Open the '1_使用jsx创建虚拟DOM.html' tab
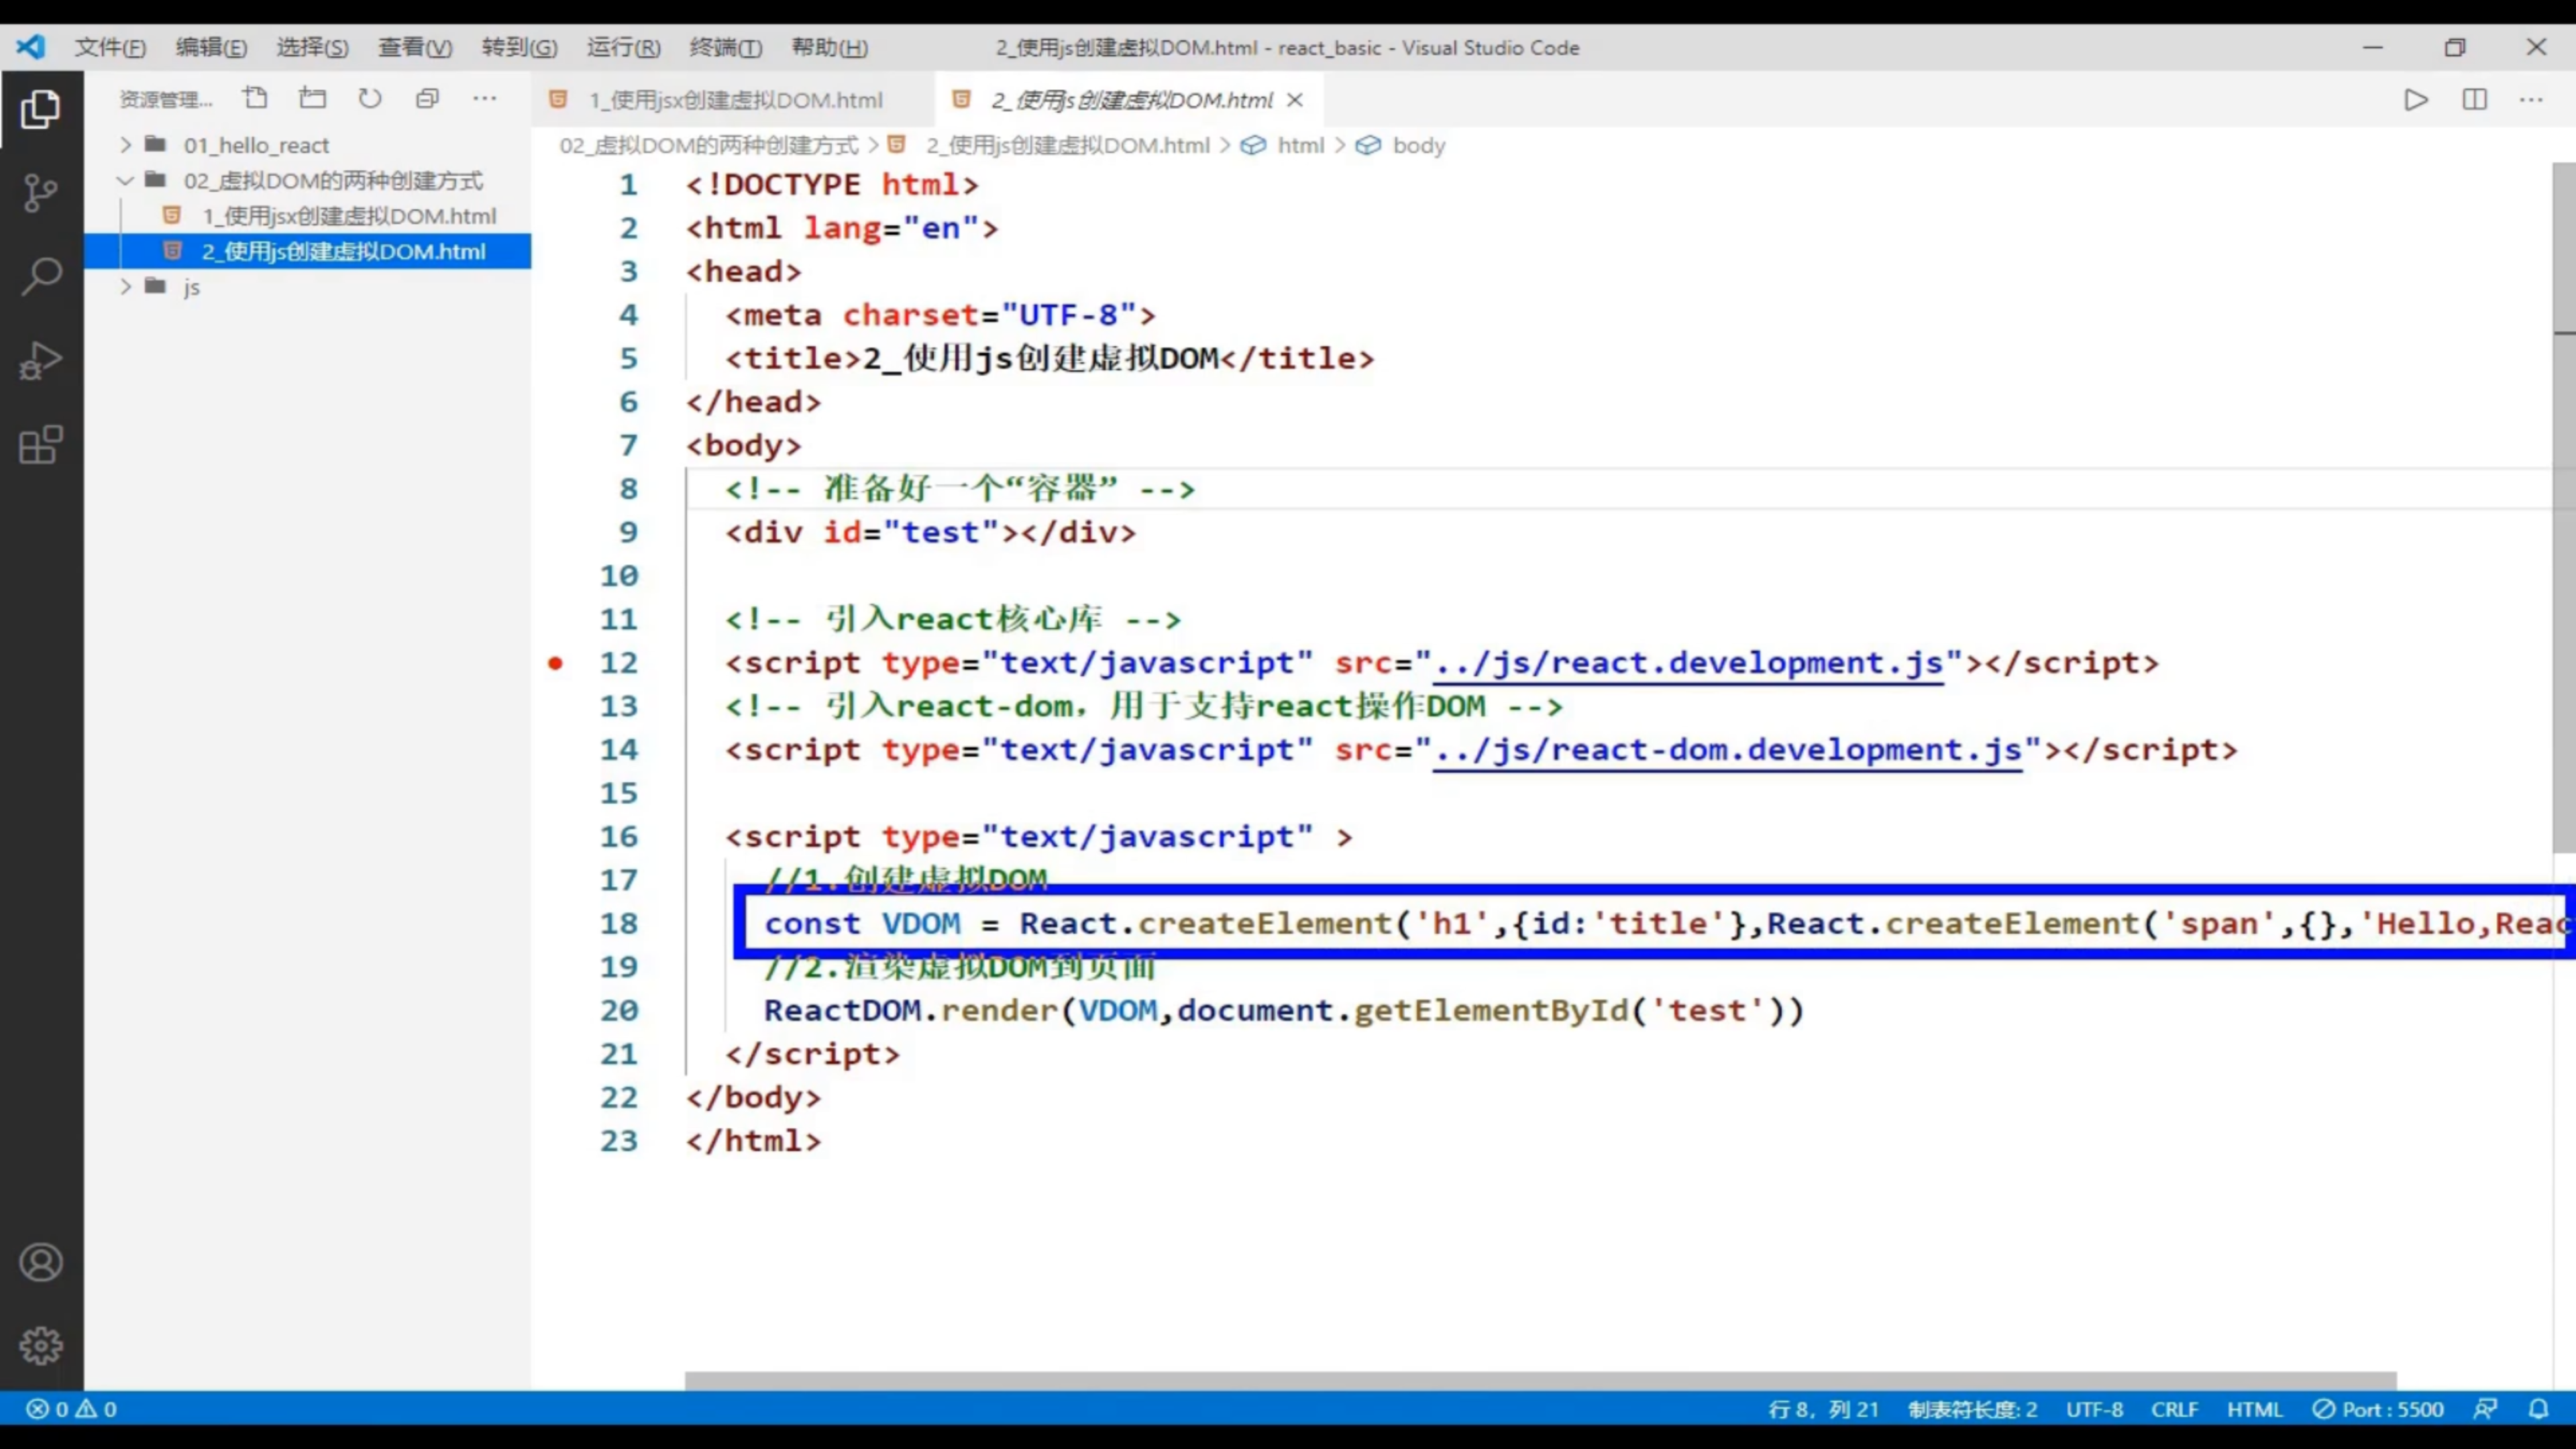 [735, 99]
